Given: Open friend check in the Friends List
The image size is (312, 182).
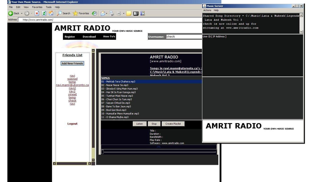Looking at the screenshot, I should pyautogui.click(x=72, y=101).
